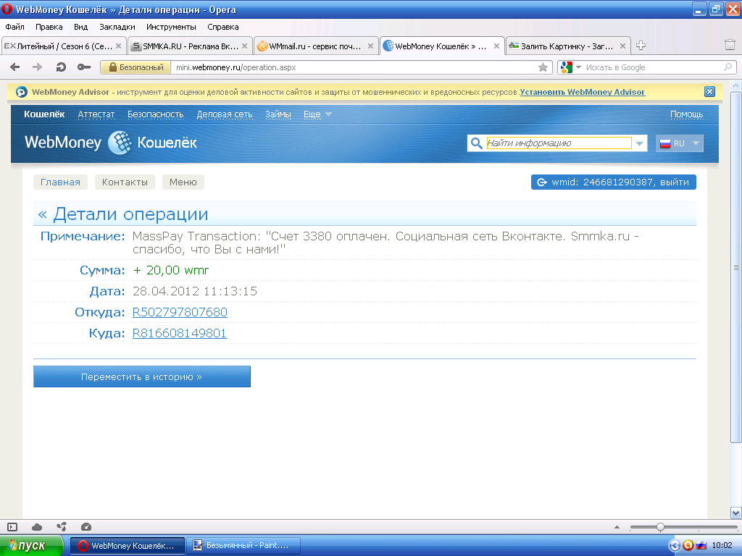Open source purse R502797807680
Image resolution: width=742 pixels, height=556 pixels.
180,312
